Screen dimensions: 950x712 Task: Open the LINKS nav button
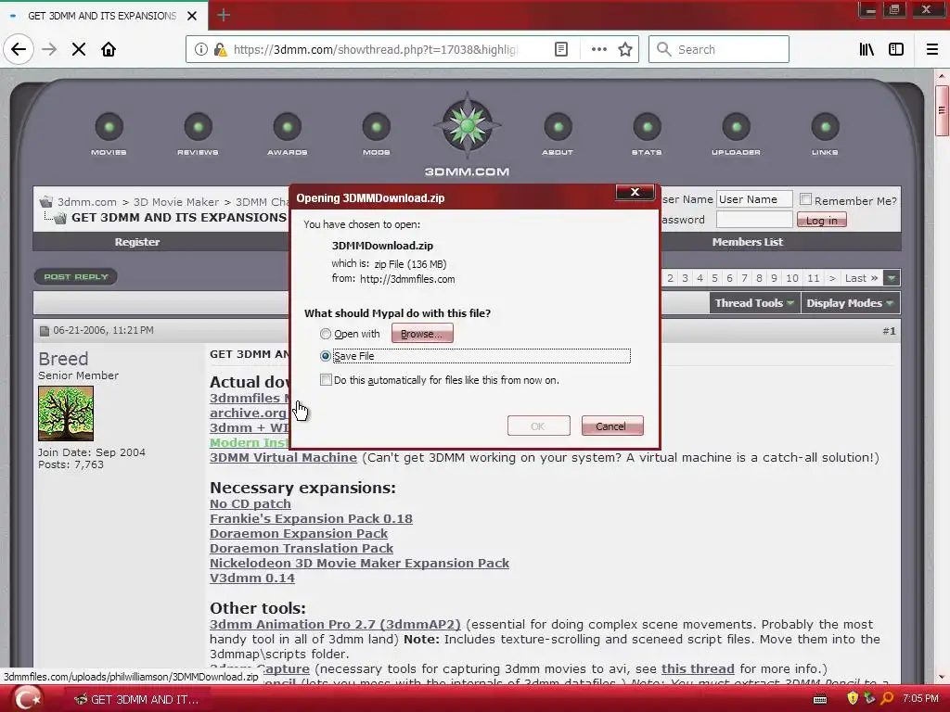[825, 134]
